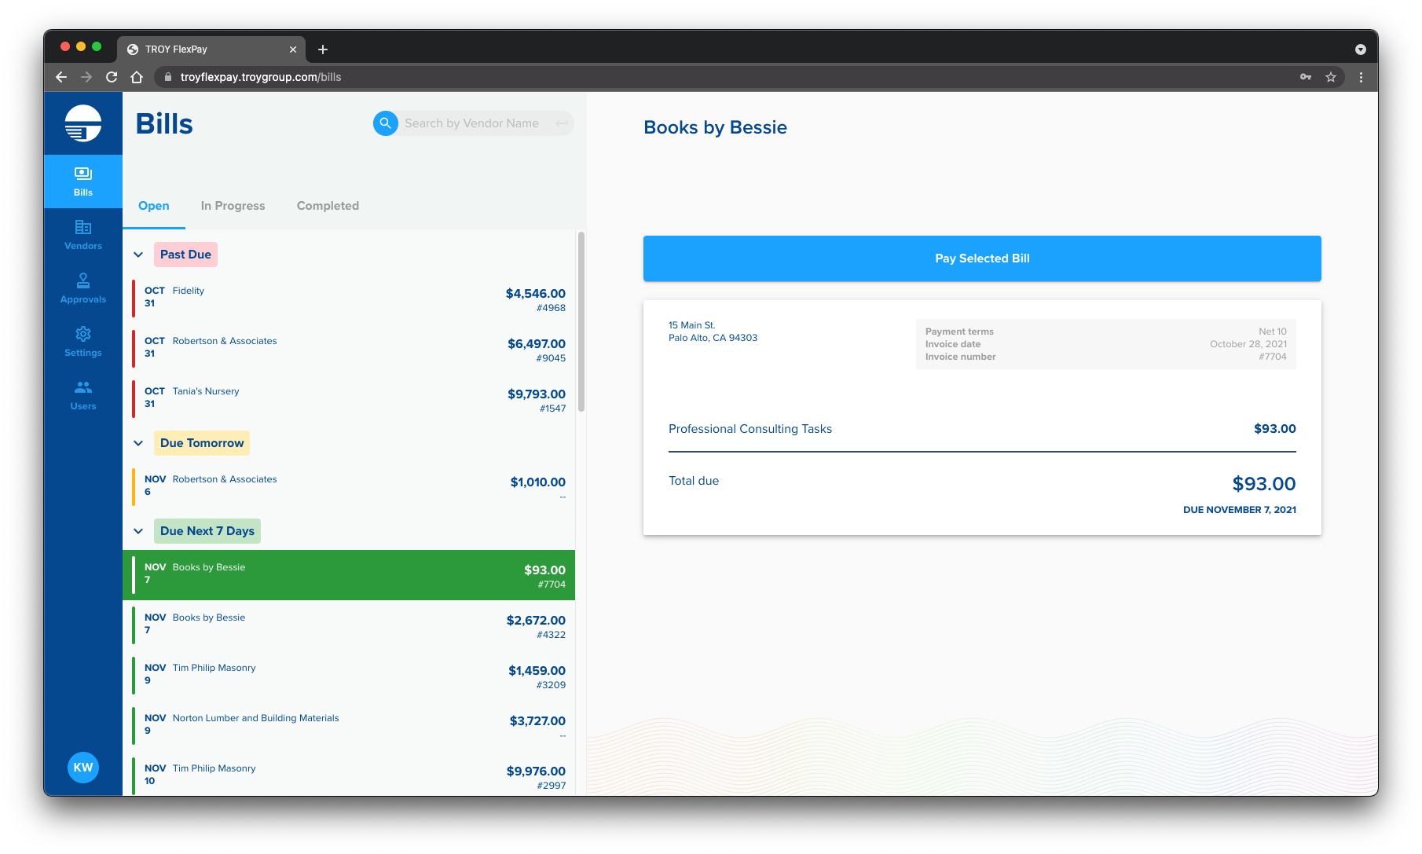Click the Total due $93.00 amount
1422x854 pixels.
1264,484
